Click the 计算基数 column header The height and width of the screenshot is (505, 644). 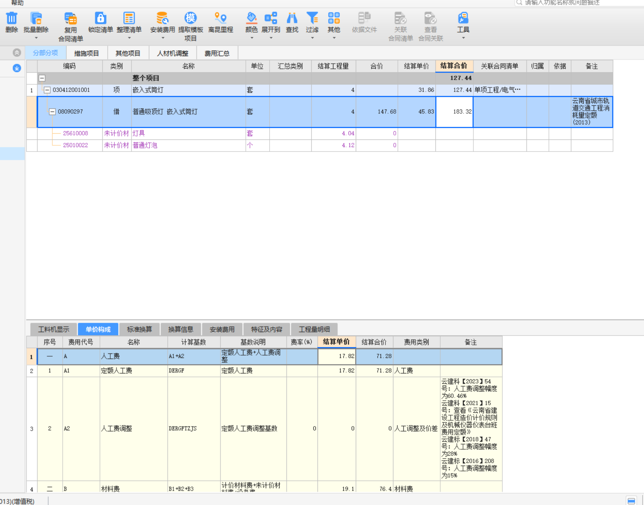pyautogui.click(x=194, y=342)
